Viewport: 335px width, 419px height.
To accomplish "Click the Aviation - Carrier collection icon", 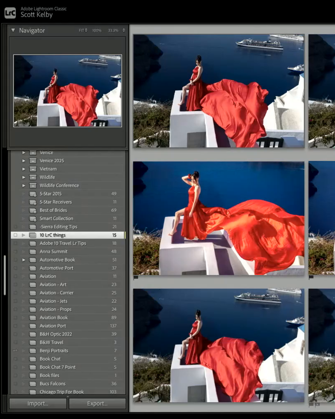I will pos(33,293).
